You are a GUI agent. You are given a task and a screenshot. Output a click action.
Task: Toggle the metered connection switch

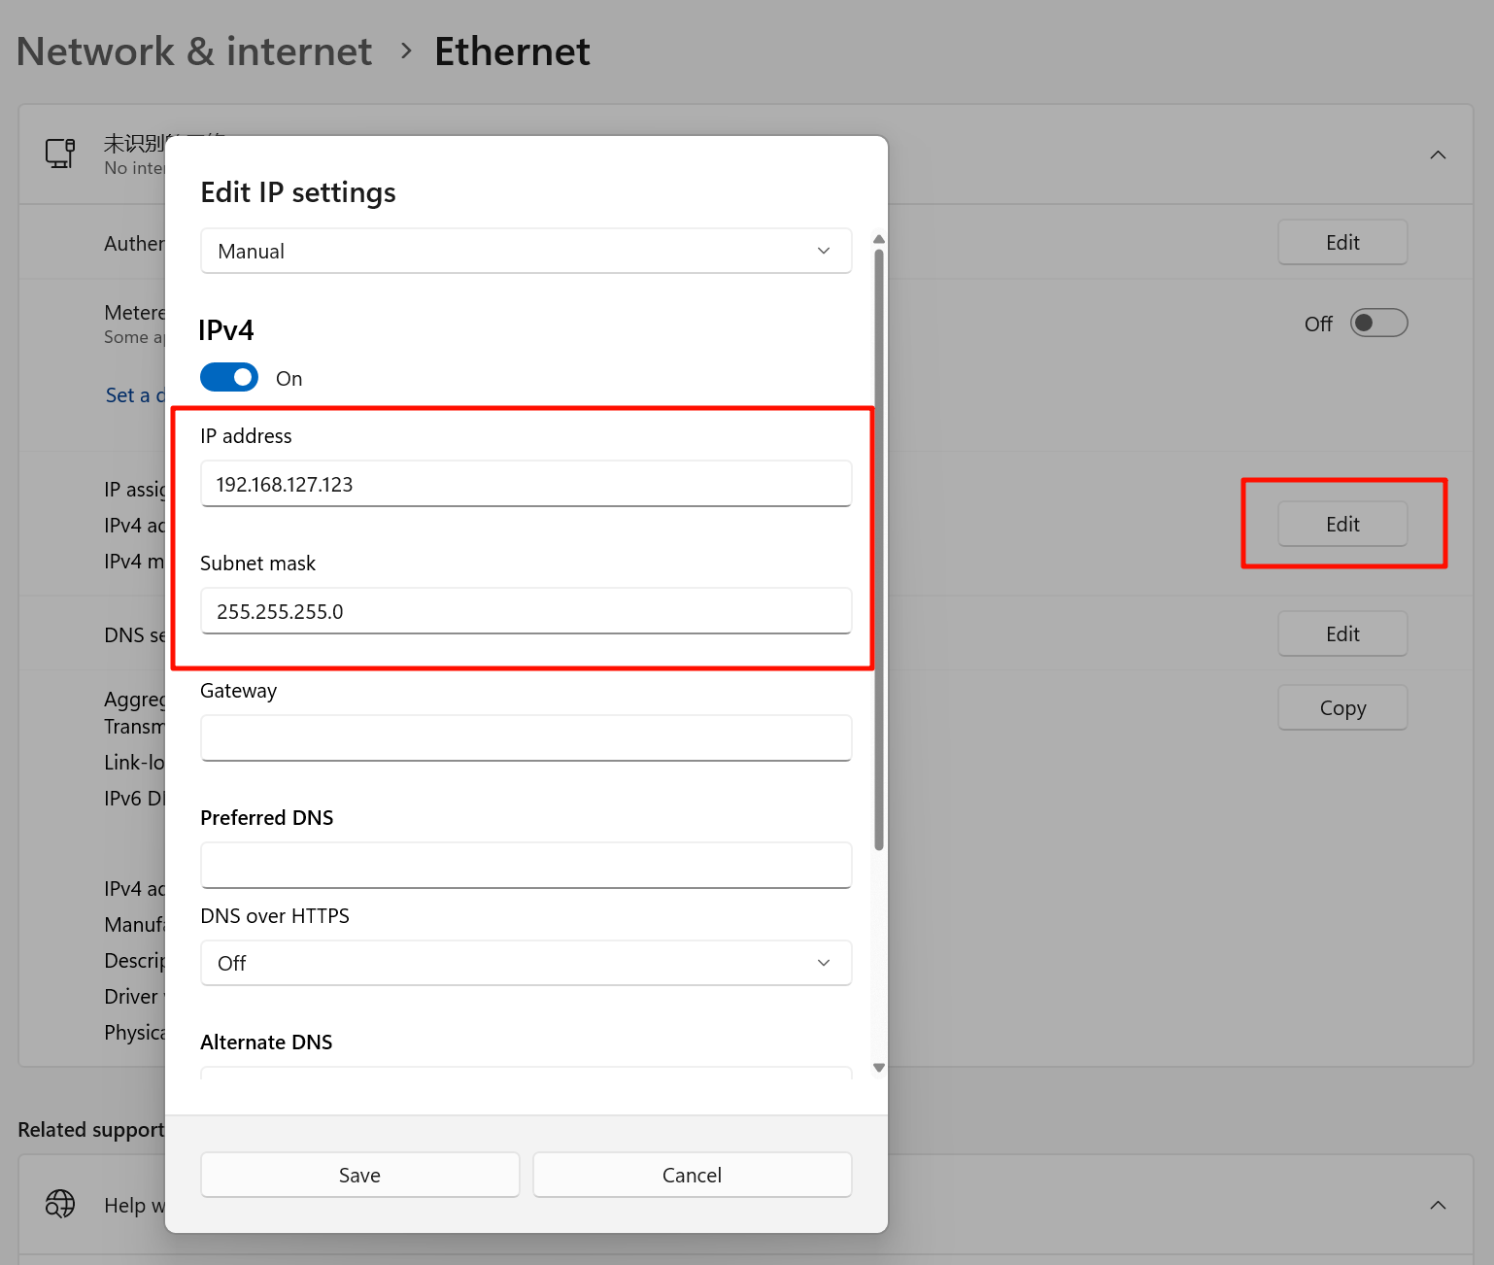(x=1378, y=323)
